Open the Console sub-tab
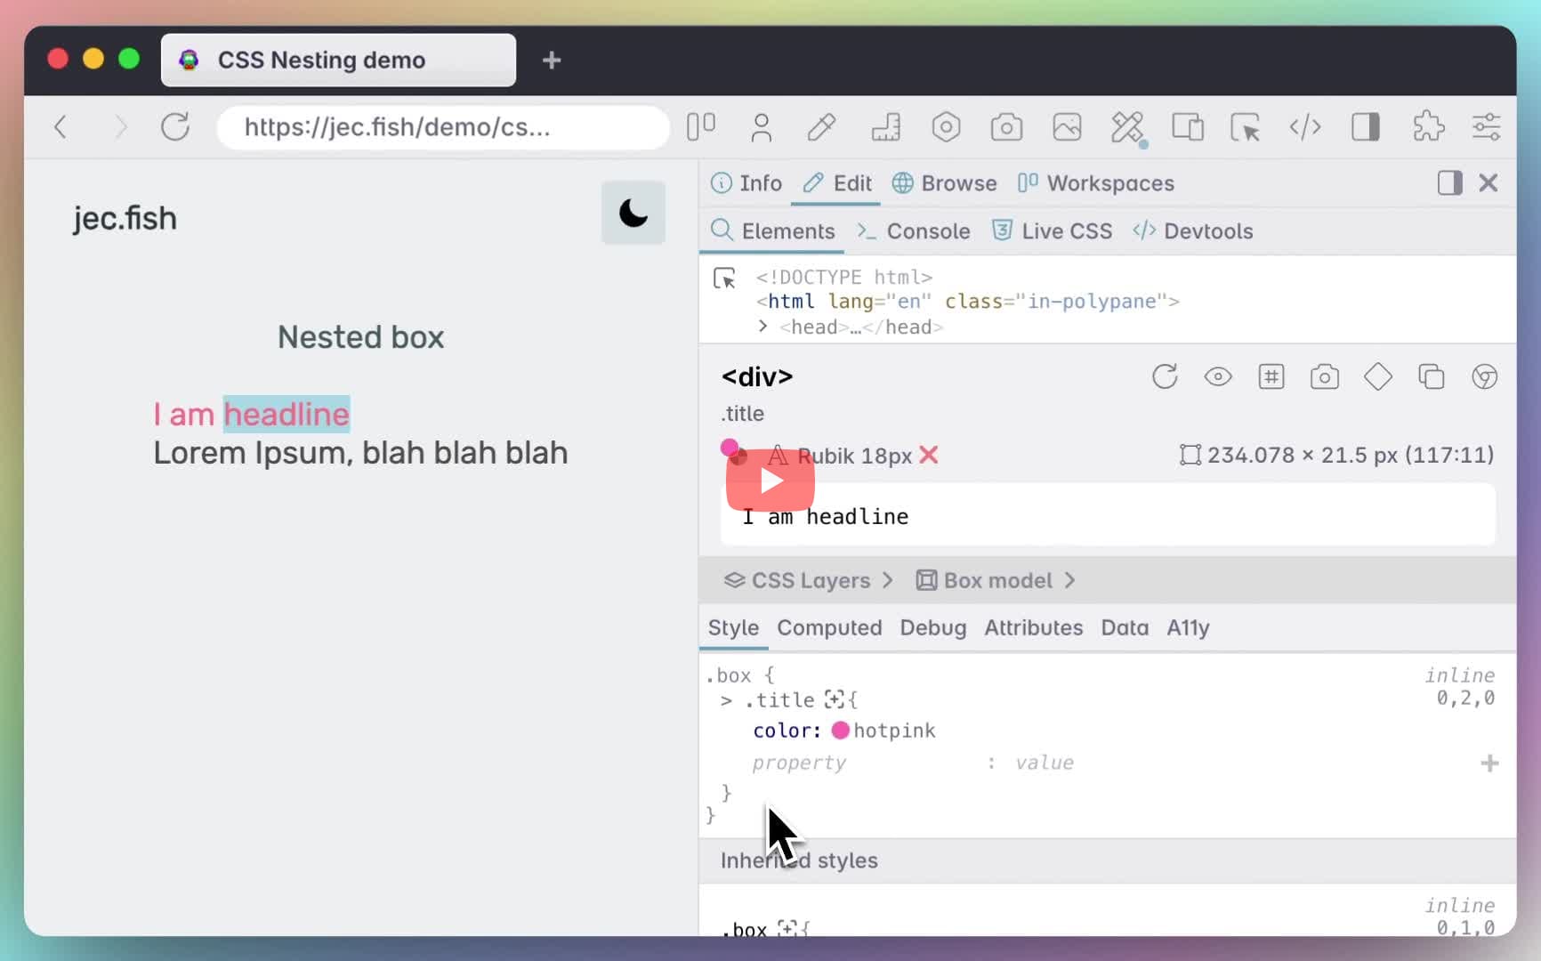This screenshot has width=1541, height=961. point(914,231)
